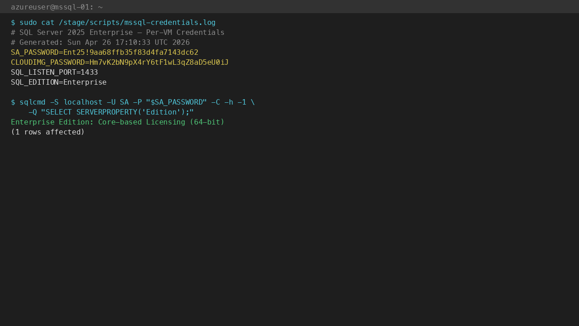
Task: Click the (1 rows affected) output line
Action: pyautogui.click(x=48, y=132)
